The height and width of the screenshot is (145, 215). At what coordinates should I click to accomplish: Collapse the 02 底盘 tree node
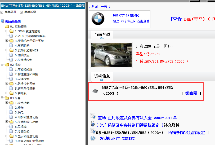(x=2, y=64)
